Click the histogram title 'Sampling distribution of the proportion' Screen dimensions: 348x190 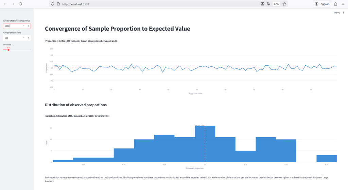coord(77,116)
